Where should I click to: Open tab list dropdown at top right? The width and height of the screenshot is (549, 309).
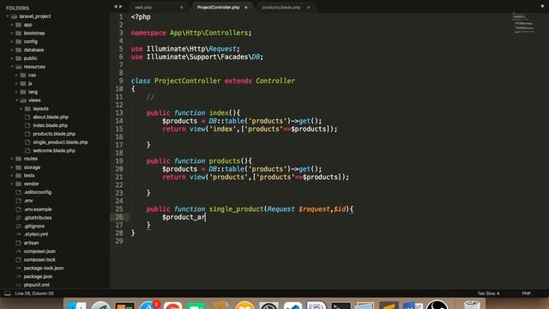pyautogui.click(x=542, y=7)
